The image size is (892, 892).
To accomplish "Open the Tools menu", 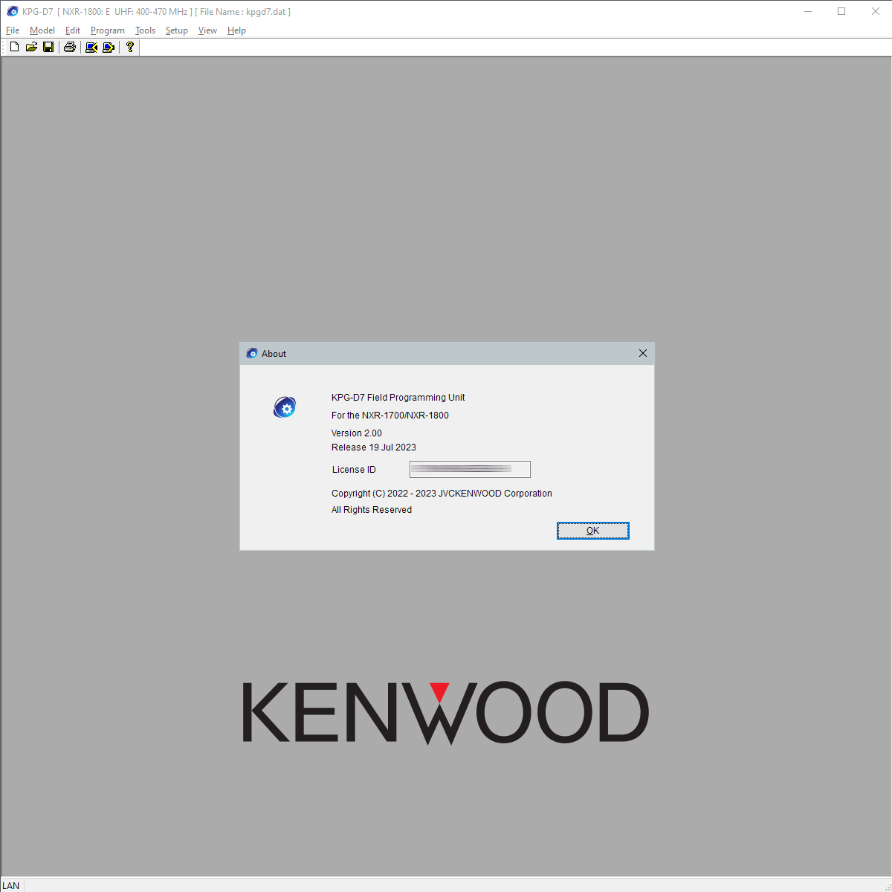I will [x=145, y=30].
